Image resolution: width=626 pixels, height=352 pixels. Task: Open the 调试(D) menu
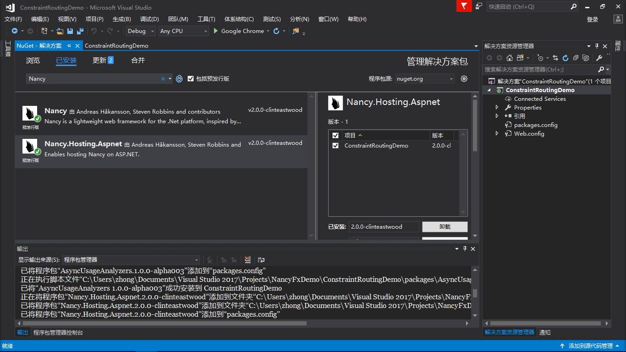point(149,19)
